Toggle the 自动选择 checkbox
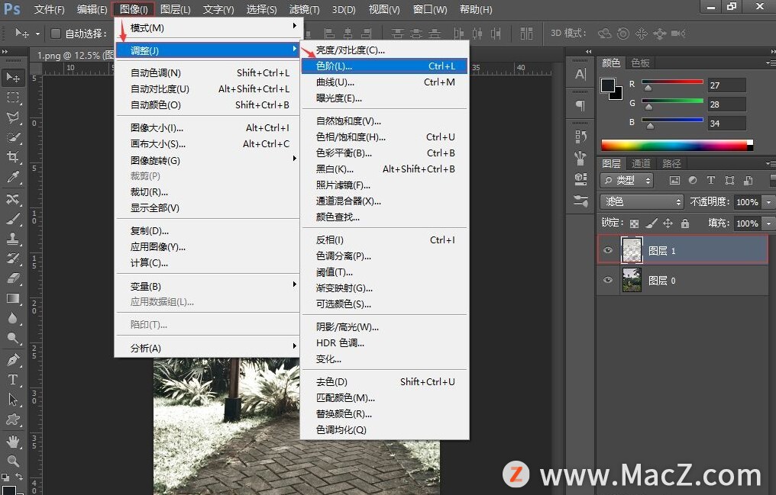The height and width of the screenshot is (495, 776). [56, 33]
